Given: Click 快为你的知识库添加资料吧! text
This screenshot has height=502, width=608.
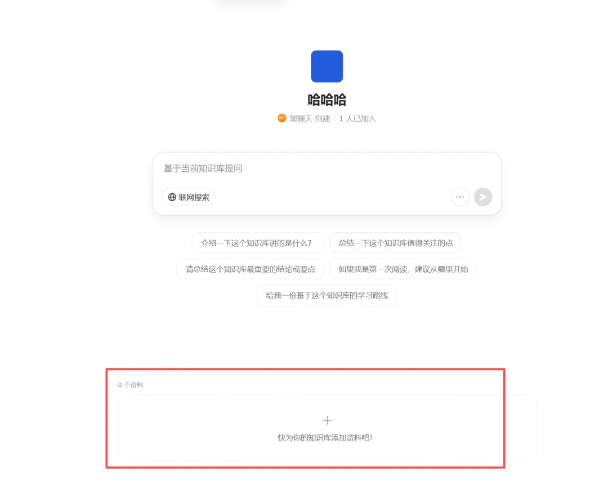Looking at the screenshot, I should click(x=325, y=438).
